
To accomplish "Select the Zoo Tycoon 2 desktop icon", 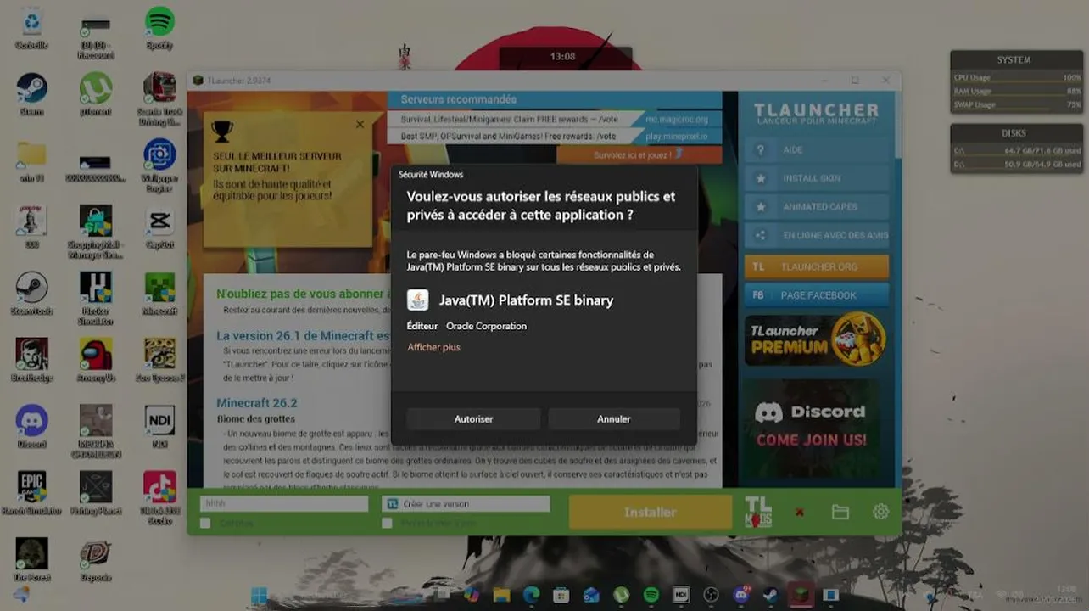I will [159, 359].
